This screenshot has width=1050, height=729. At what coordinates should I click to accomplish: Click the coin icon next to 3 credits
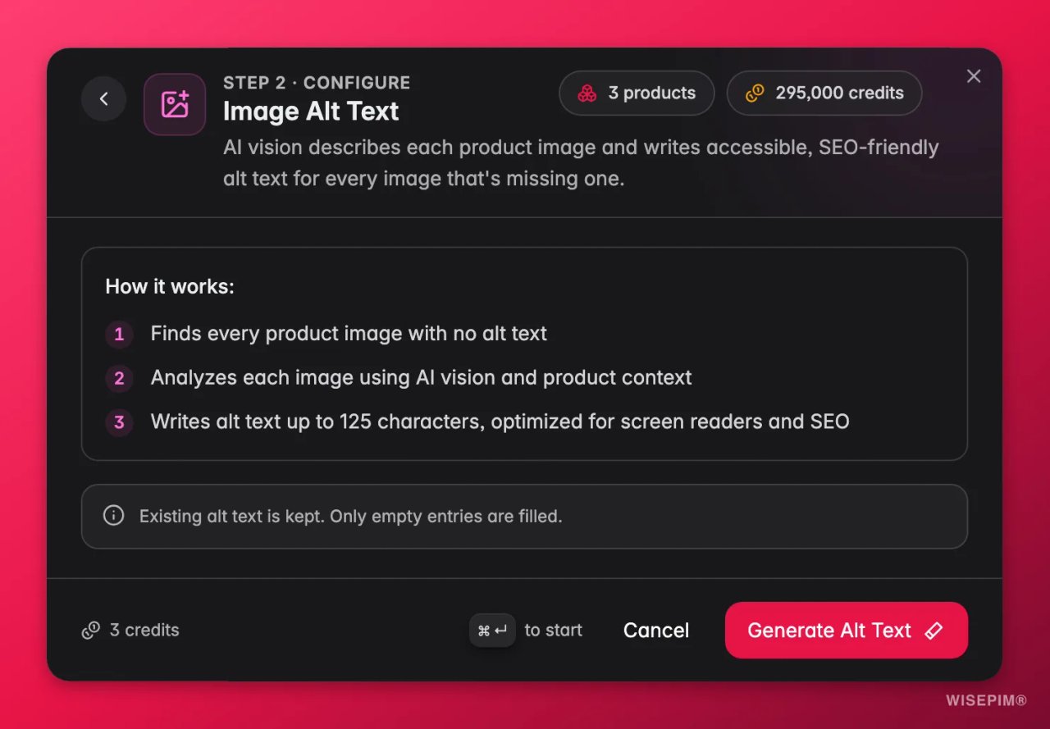pos(90,631)
